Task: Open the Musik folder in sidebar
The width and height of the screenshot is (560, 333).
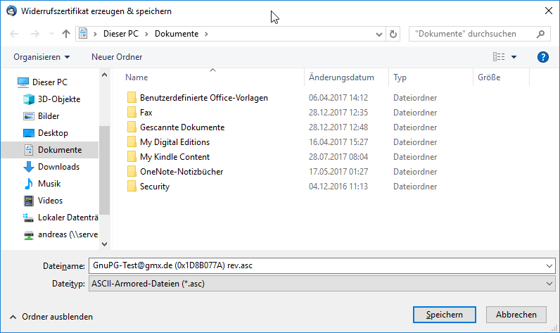Action: tap(50, 184)
